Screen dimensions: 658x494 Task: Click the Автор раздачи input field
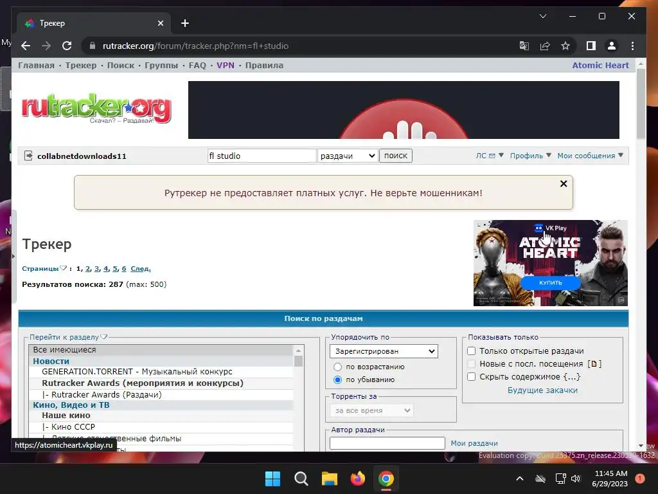click(387, 443)
